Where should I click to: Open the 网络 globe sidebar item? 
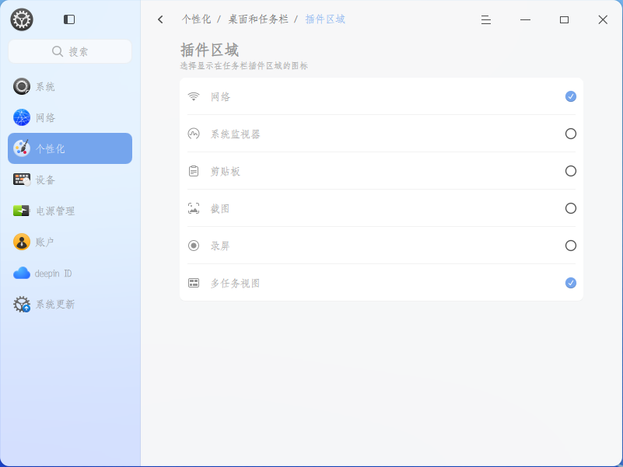point(70,117)
